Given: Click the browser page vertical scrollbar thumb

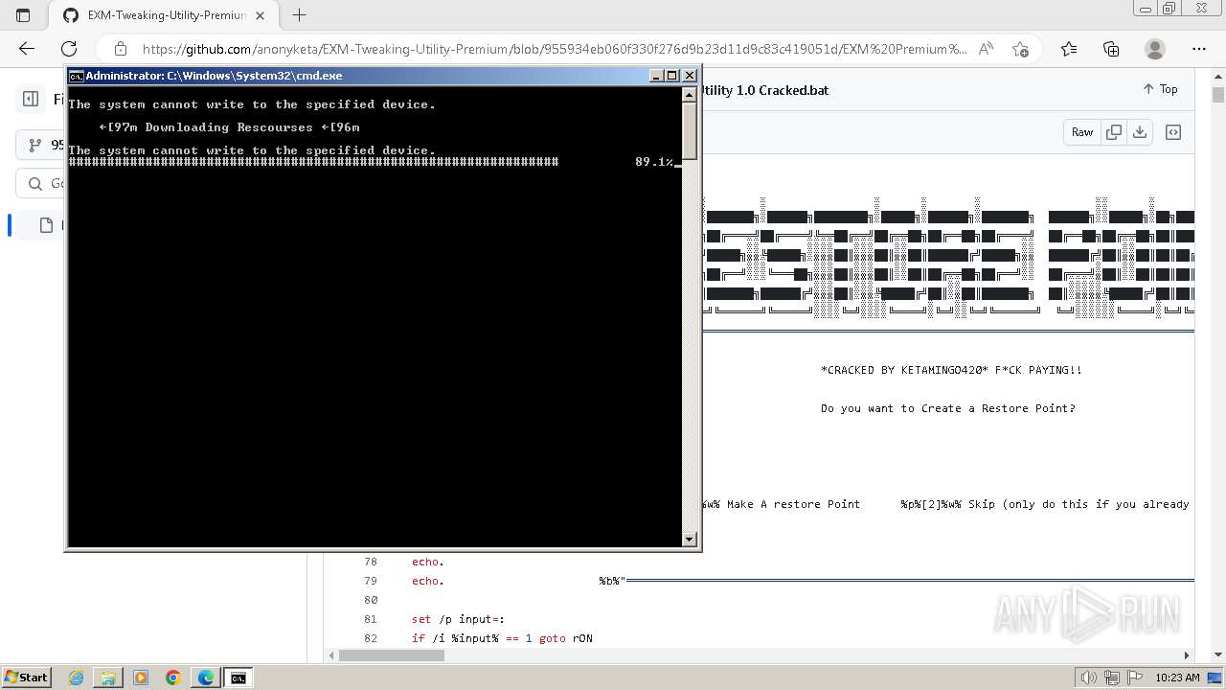Looking at the screenshot, I should pos(1218,95).
